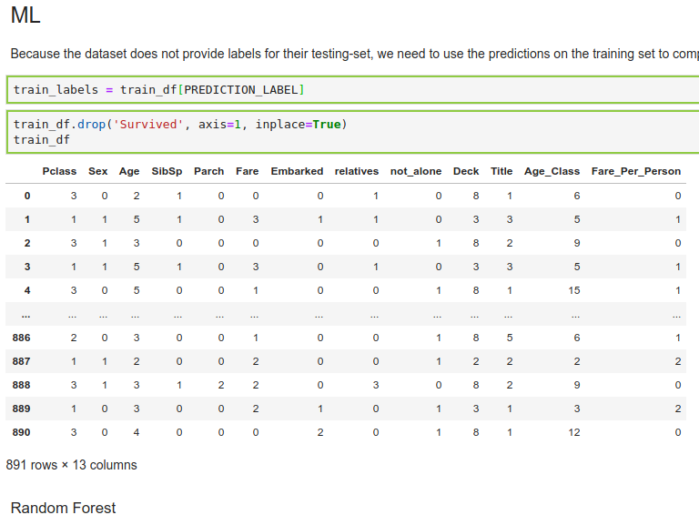Click the '891 rows × 13 columns' summary
This screenshot has height=525, width=699.
(72, 465)
